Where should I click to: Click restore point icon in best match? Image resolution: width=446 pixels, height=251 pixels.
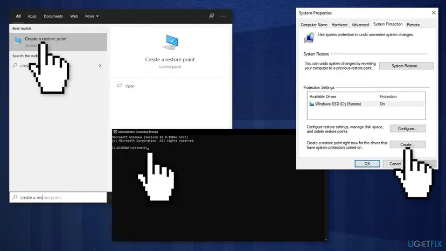point(18,41)
